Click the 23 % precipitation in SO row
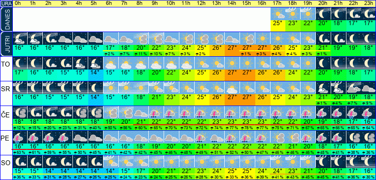This screenshot has height=180, width=376. [x=141, y=178]
